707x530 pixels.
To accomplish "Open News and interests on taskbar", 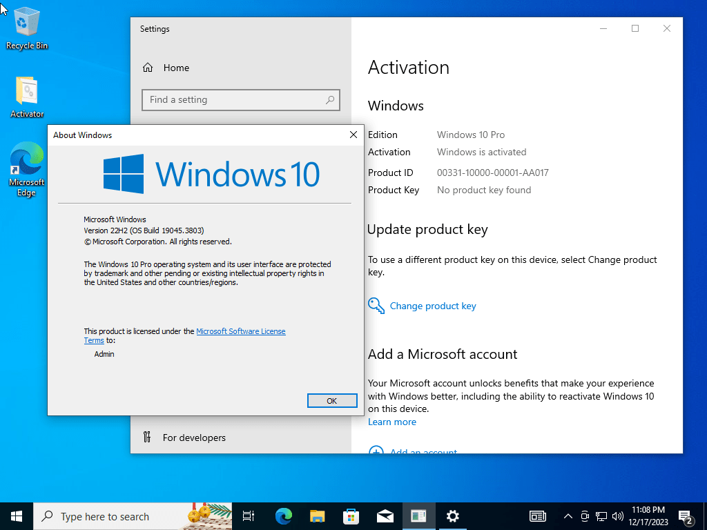I will tap(537, 516).
